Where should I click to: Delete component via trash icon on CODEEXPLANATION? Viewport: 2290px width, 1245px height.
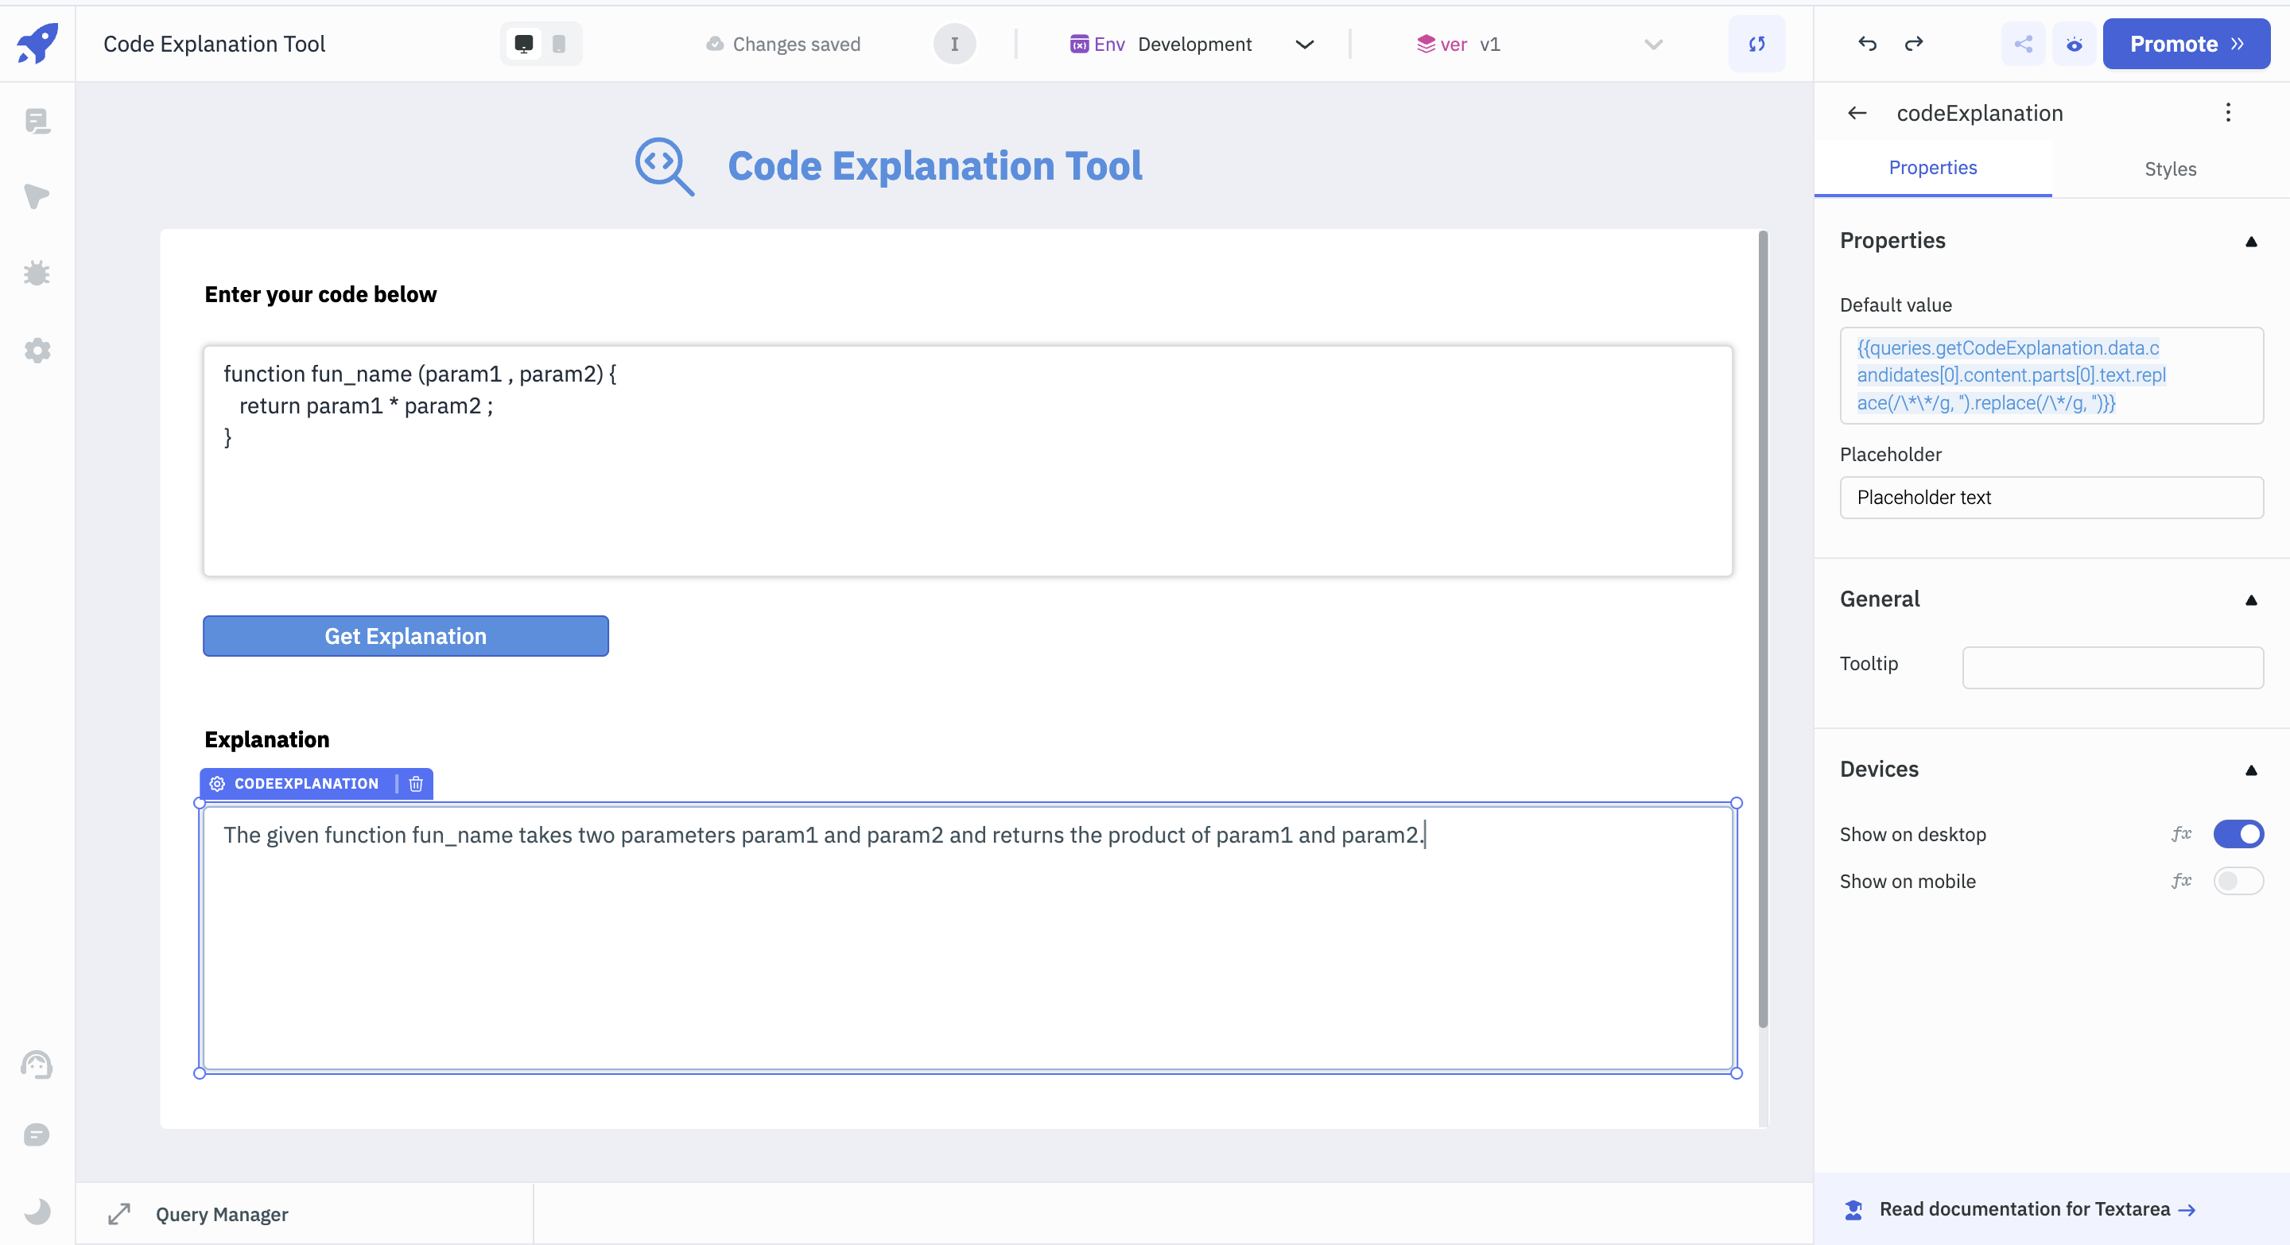coord(415,784)
